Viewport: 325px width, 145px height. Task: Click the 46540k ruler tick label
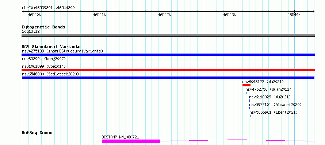coord(35,15)
